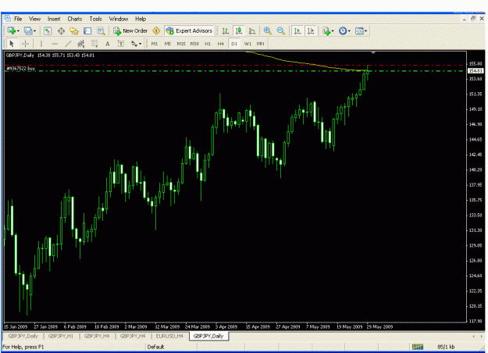
Task: Open the File menu
Action: pyautogui.click(x=18, y=19)
